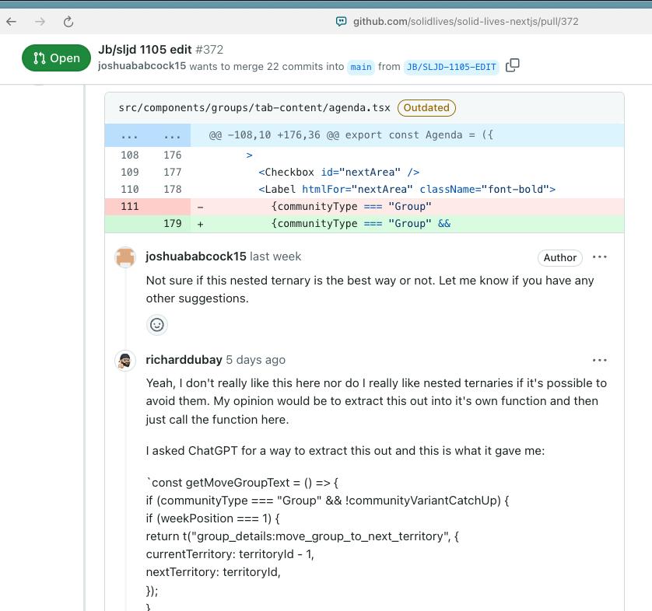Click the browser forward arrow

[x=40, y=22]
